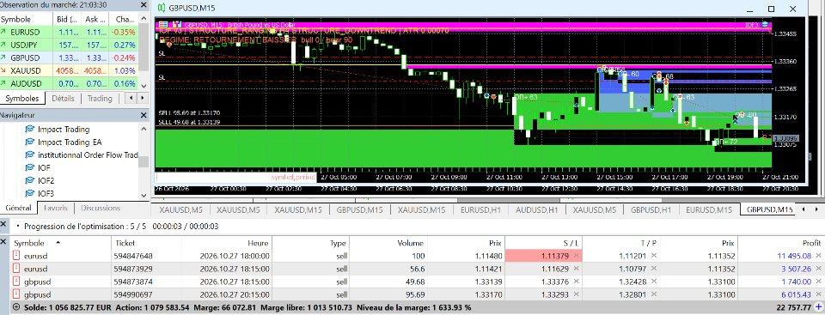Select the IOF2 expert advisor icon

[x=29, y=180]
